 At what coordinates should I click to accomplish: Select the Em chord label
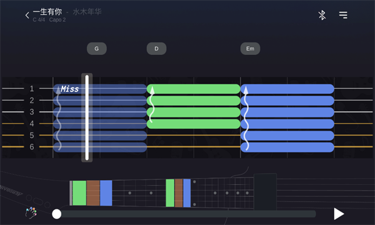[x=250, y=49]
